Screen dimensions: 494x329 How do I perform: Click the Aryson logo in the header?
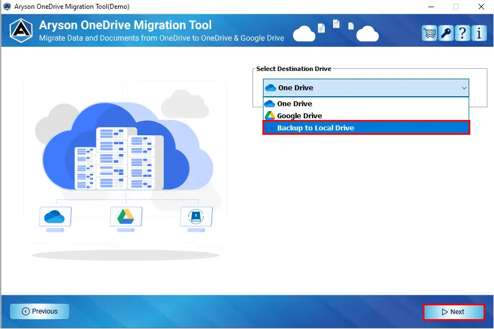point(21,30)
